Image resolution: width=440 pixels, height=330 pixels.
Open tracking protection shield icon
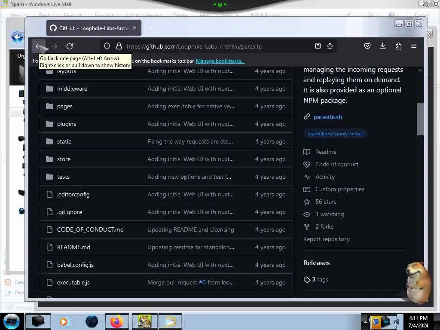point(107,46)
